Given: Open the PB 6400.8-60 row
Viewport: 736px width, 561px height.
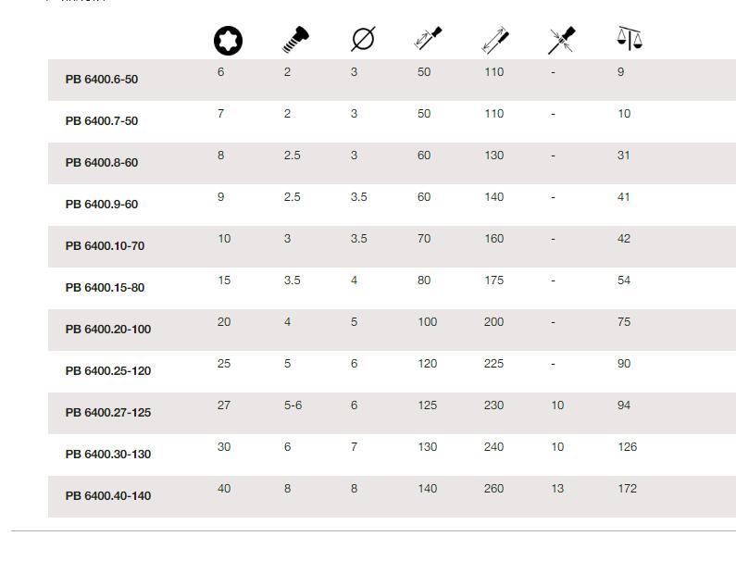Looking at the screenshot, I should [102, 163].
